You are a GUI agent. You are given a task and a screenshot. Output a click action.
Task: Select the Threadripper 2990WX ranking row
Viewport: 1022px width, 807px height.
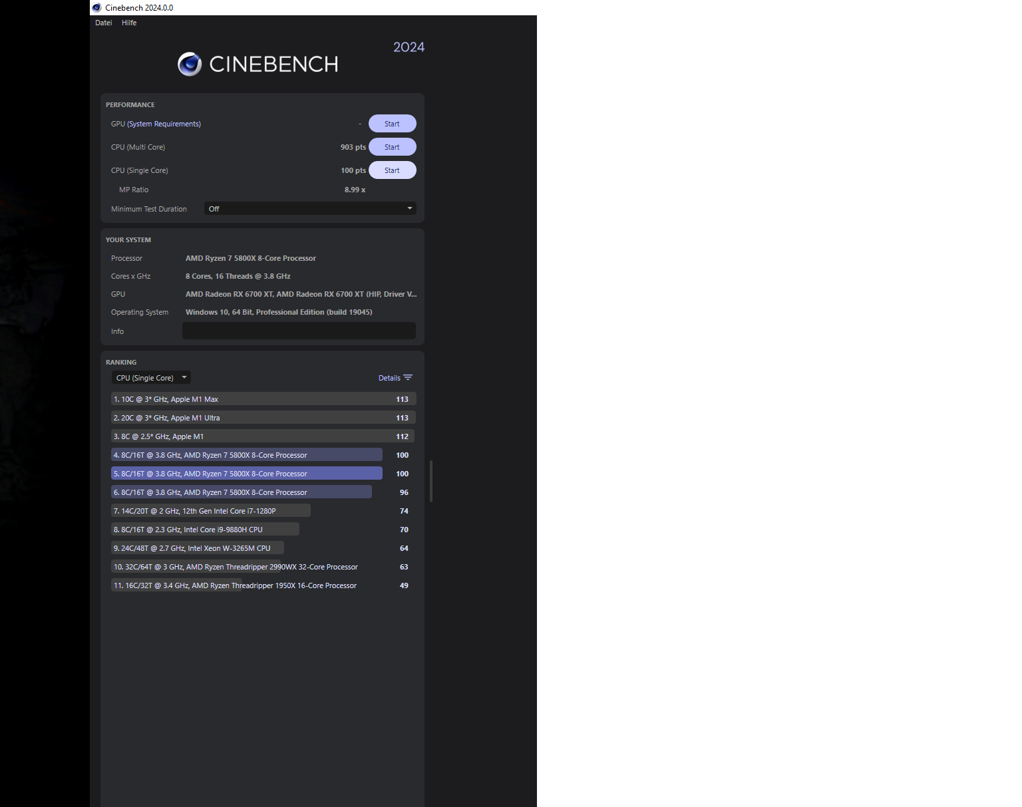(x=263, y=567)
